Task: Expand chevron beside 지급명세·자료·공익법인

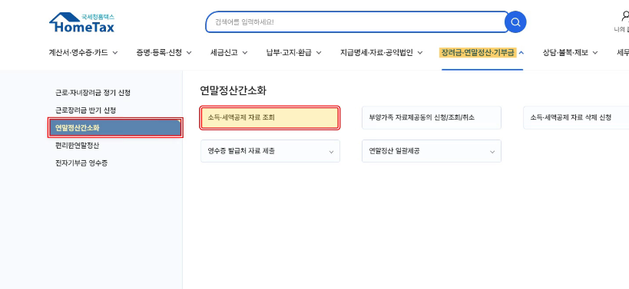Action: [420, 52]
